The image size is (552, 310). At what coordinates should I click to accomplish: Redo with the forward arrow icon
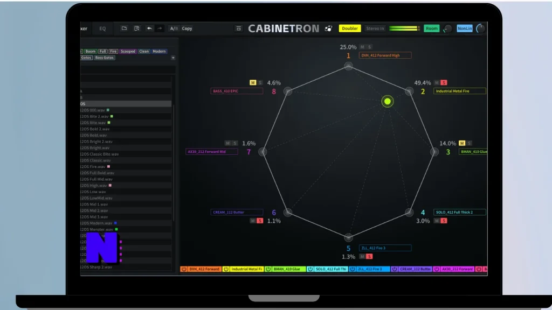click(160, 29)
